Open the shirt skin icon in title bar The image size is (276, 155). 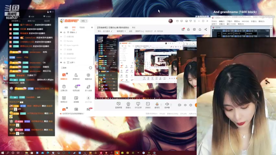pos(191,21)
